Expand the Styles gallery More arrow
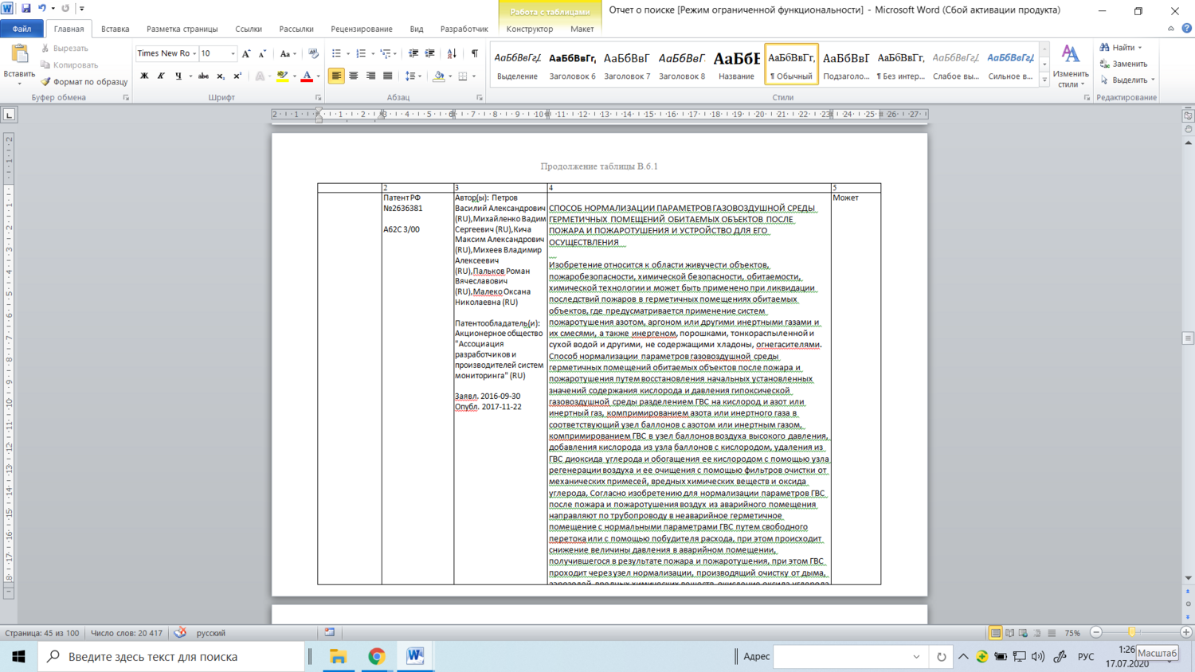Screen dimensions: 1195x672 (1044, 80)
